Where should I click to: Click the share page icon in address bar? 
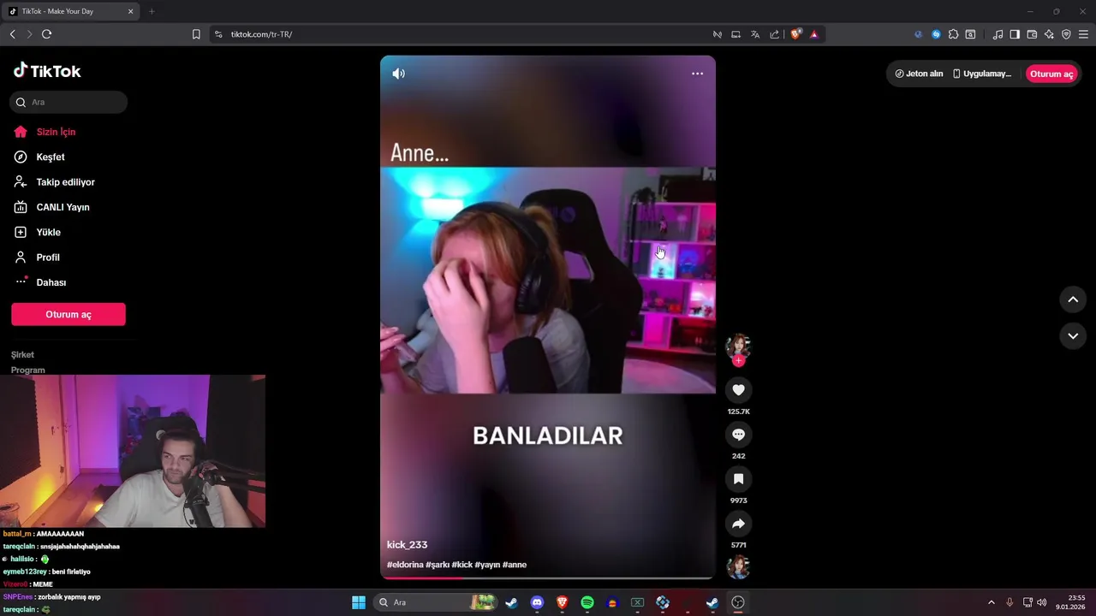[775, 34]
